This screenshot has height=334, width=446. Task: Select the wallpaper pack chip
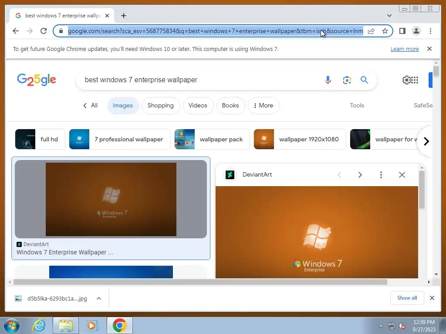point(212,139)
